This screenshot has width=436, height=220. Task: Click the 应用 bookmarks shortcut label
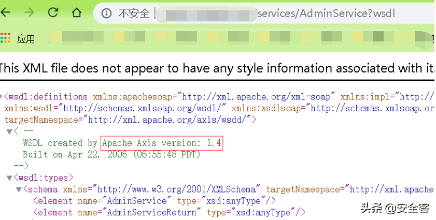pos(26,39)
